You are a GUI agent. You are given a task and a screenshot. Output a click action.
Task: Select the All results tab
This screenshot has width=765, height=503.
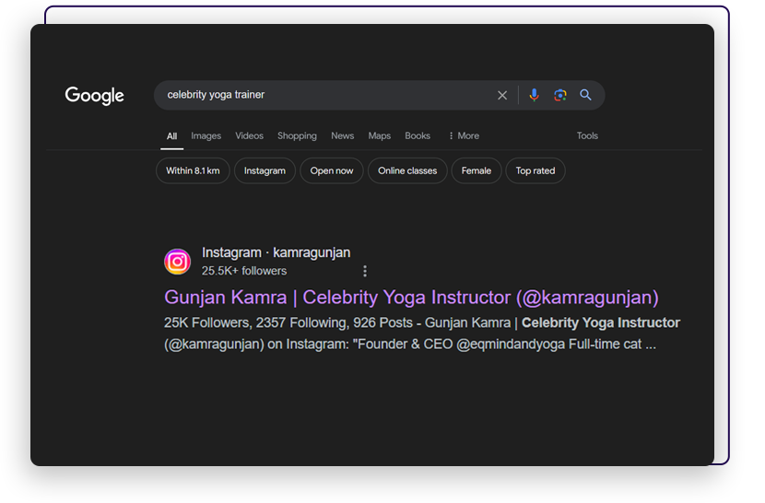pos(171,136)
